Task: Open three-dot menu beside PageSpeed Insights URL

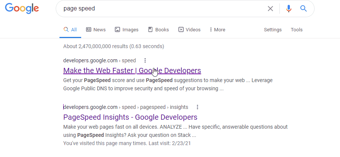Action: 197,107
